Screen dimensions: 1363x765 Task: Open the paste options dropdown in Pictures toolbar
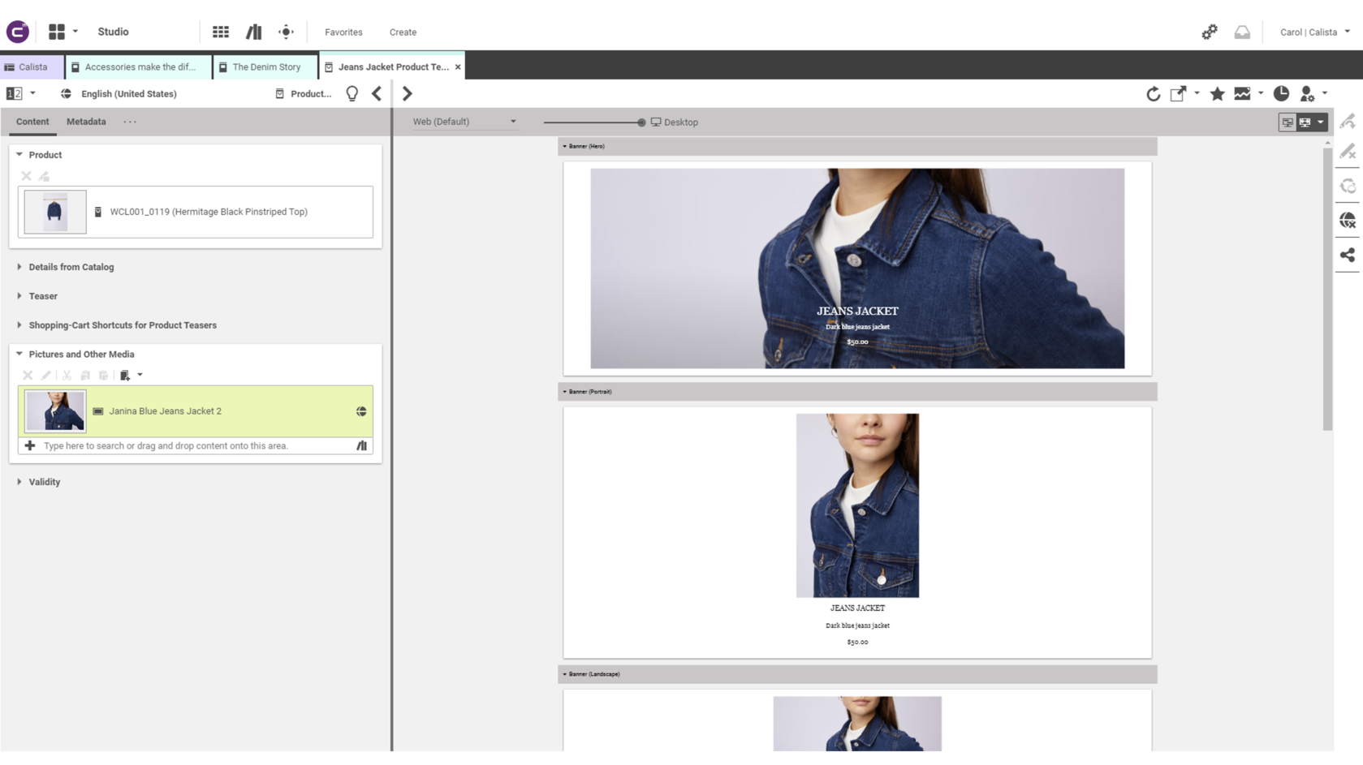coord(140,375)
